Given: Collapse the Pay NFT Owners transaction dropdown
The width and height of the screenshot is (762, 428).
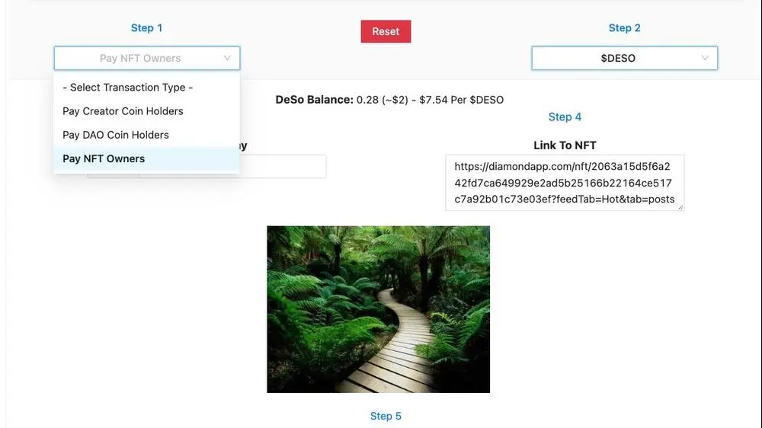Looking at the screenshot, I should (x=140, y=59).
